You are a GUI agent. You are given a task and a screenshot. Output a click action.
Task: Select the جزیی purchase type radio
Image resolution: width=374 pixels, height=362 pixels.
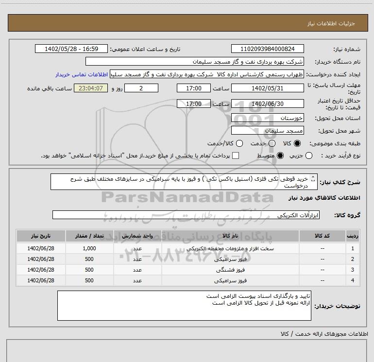[308, 155]
